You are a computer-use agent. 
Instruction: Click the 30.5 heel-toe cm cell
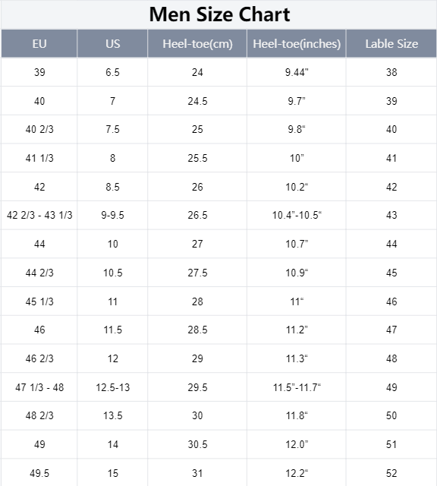point(197,444)
